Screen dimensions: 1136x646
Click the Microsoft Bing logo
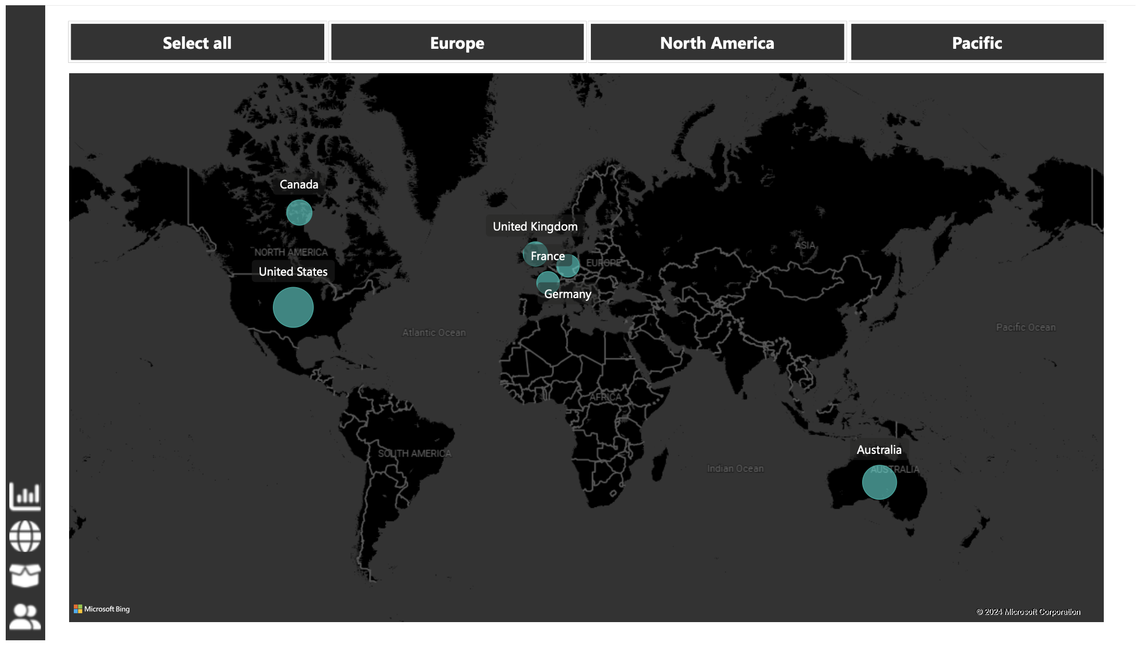102,609
